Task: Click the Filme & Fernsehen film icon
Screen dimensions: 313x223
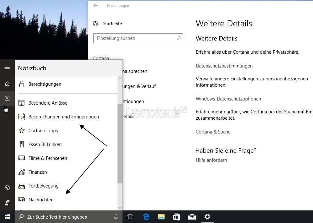Action: [x=22, y=158]
